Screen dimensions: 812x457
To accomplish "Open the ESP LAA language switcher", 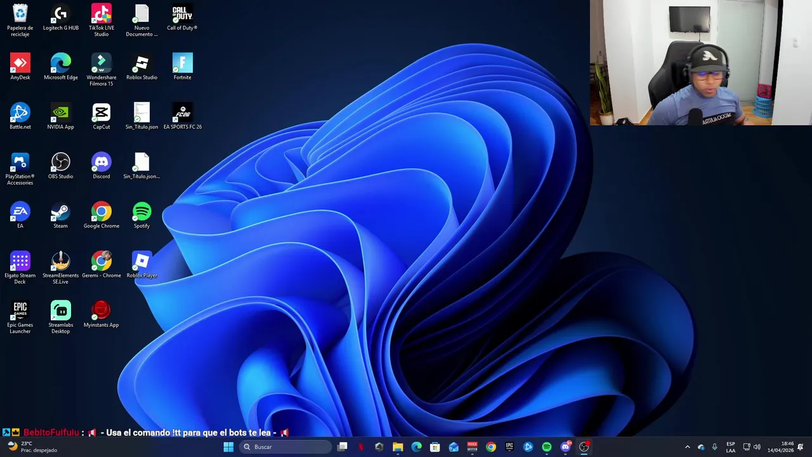I will (x=731, y=447).
